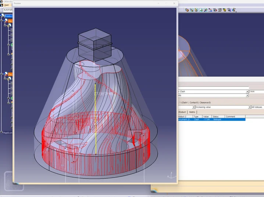Viewport: 264px width, 197px height.
Task: Click the yellow stacked parts toolbar icon
Action: click(x=224, y=10)
